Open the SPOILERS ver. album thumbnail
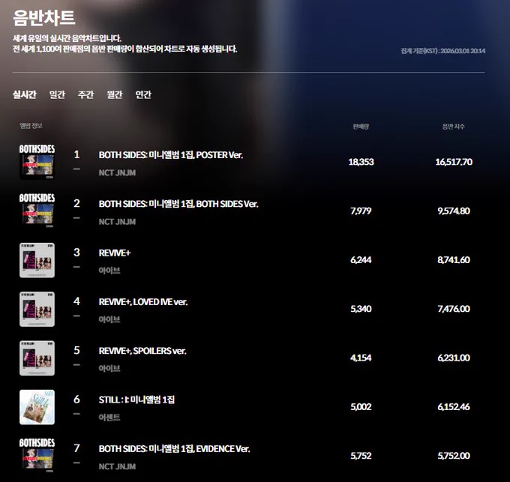 pyautogui.click(x=37, y=358)
